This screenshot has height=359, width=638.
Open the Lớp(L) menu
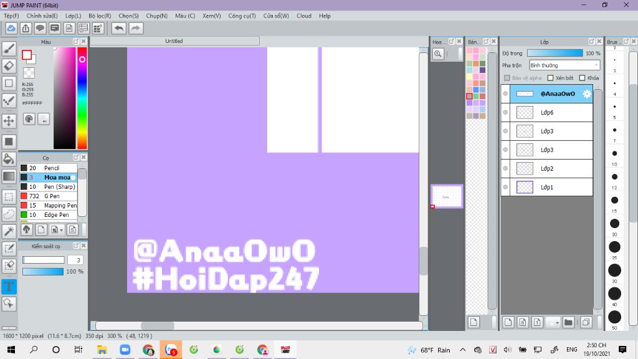pos(74,16)
